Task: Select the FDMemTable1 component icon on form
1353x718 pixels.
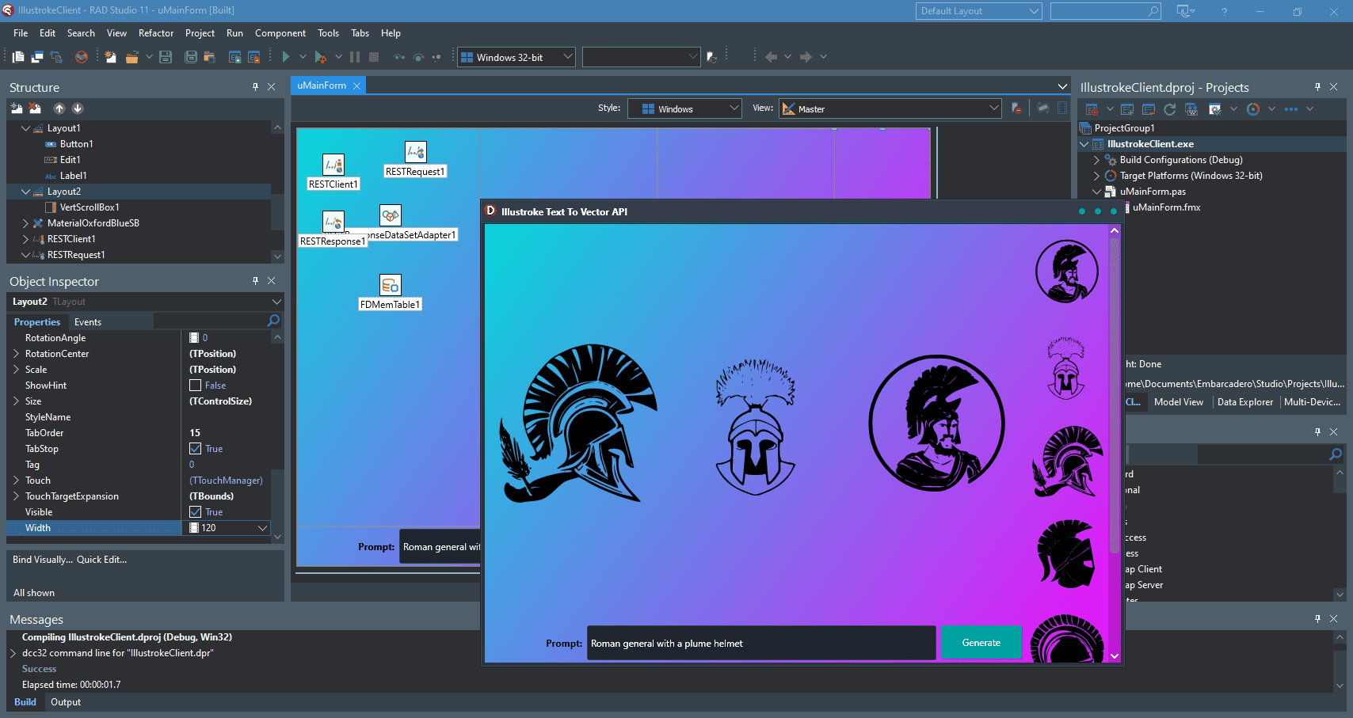Action: point(391,285)
